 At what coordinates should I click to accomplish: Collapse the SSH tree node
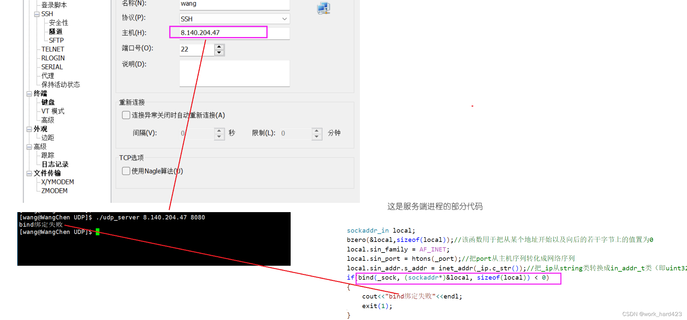coord(37,14)
